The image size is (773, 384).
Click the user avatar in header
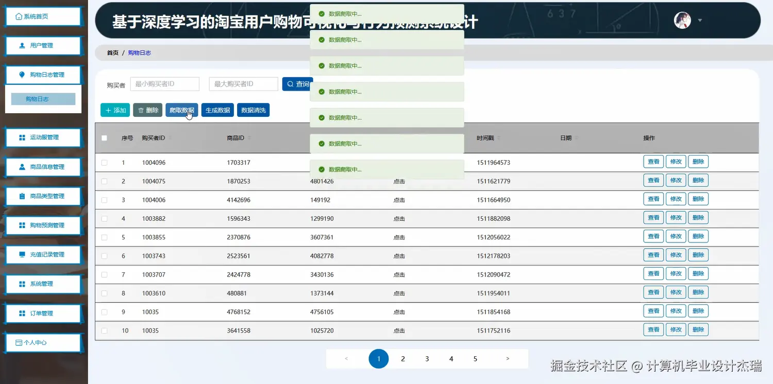(682, 20)
